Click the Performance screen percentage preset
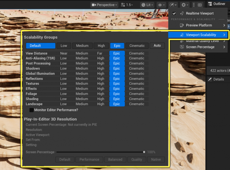 89,159
